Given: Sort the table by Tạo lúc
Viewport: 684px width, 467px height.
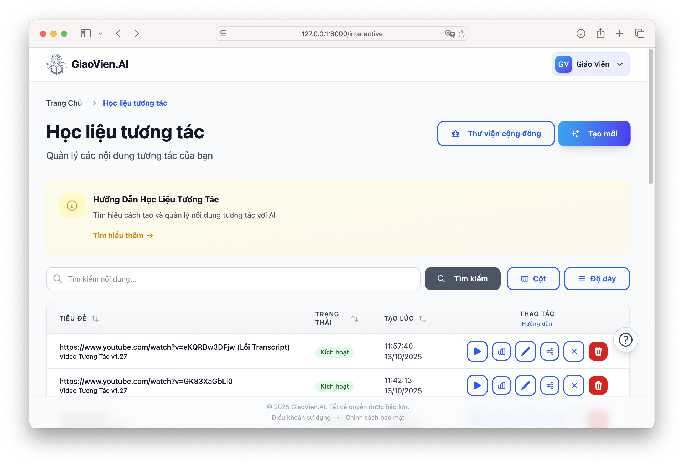Looking at the screenshot, I should [422, 318].
